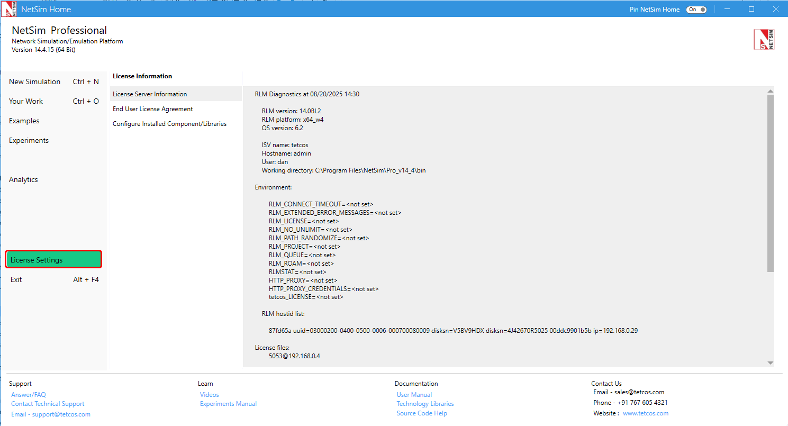Click the RLM_EXTENDED_ERROR_MESSAGES line
788x426 pixels.
click(x=335, y=213)
